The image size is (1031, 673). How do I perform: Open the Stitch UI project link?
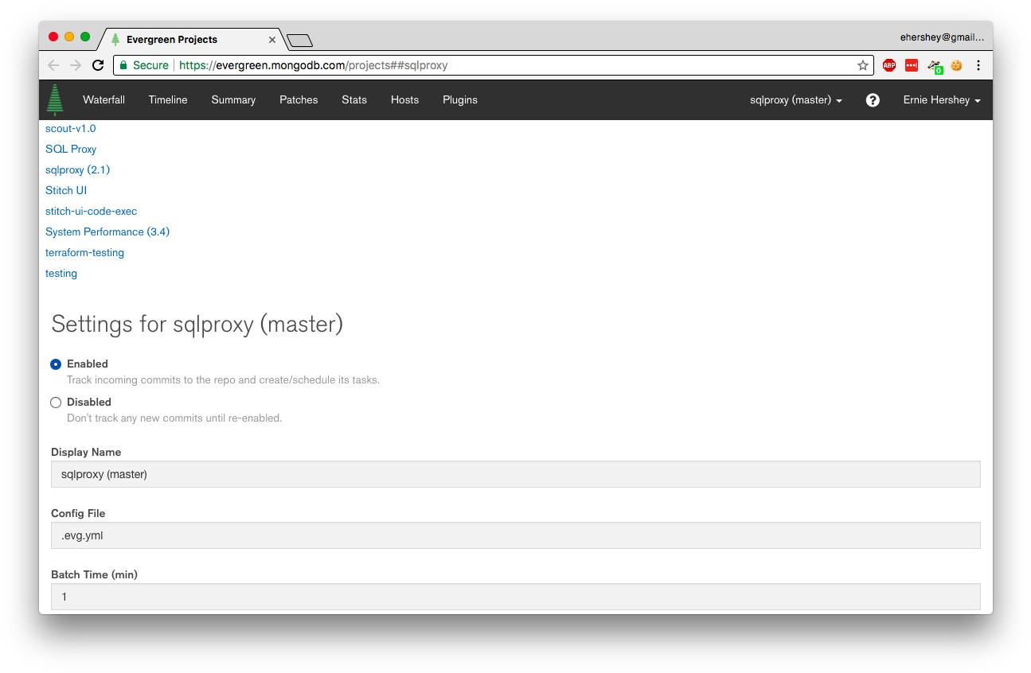click(66, 191)
